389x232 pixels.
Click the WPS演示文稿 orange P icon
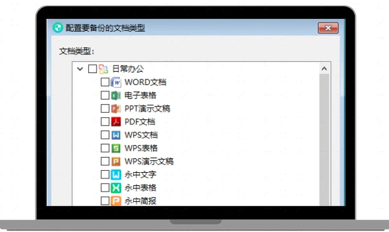(x=116, y=161)
